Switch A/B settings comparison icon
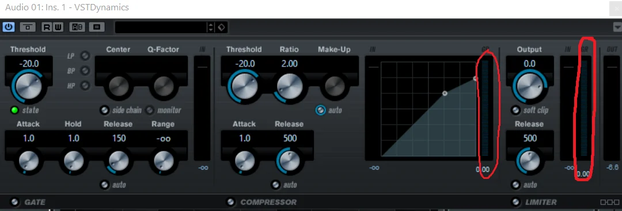This screenshot has width=622, height=211. coord(77,28)
